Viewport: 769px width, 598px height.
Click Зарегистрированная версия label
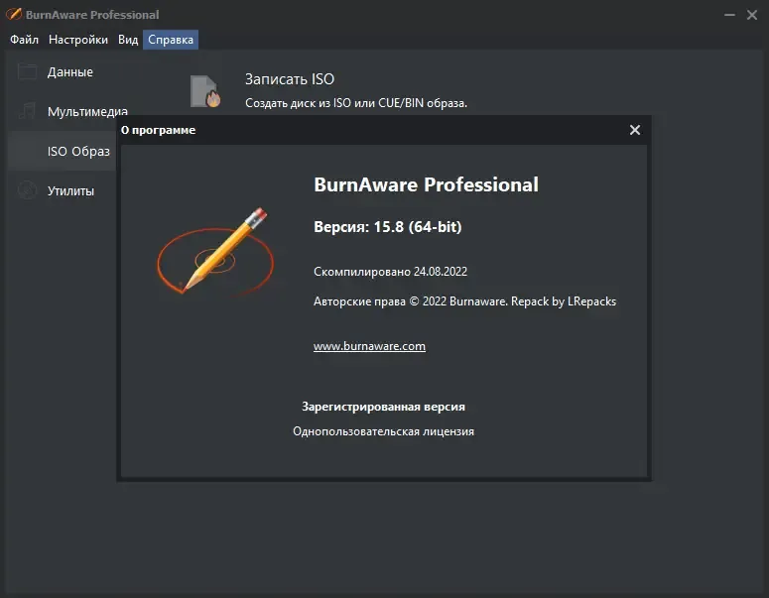point(383,407)
